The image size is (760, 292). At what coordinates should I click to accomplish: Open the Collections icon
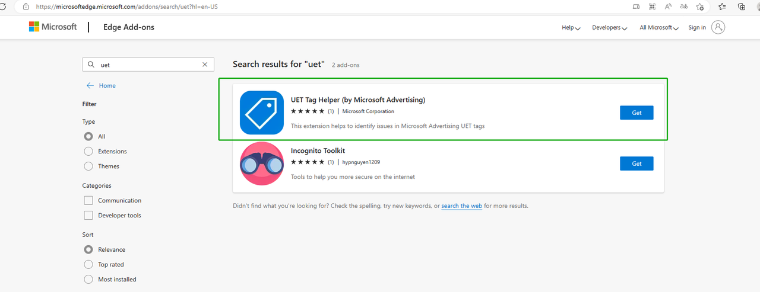tap(742, 7)
